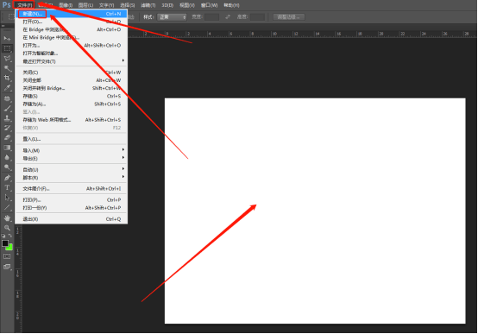
Task: Select the Hand tool
Action: (7, 217)
